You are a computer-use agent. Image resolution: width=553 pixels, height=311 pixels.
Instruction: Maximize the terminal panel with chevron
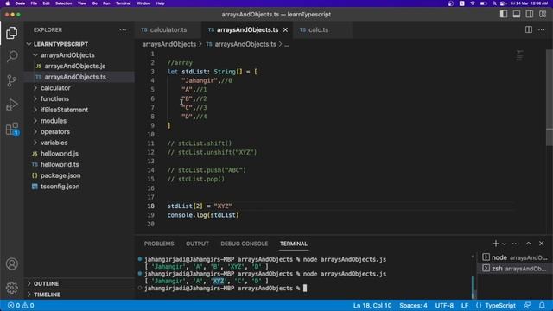click(528, 244)
